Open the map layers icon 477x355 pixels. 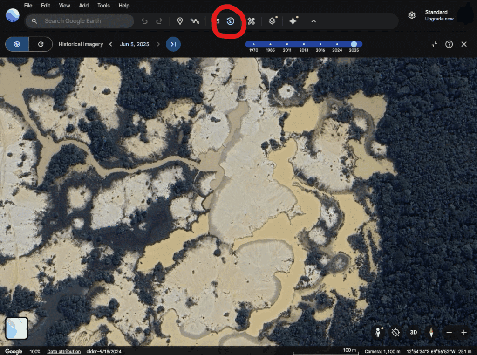tap(272, 21)
